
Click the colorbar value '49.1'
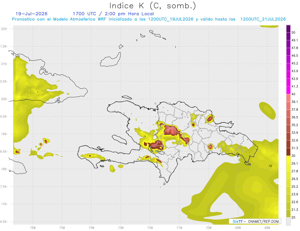295,40
